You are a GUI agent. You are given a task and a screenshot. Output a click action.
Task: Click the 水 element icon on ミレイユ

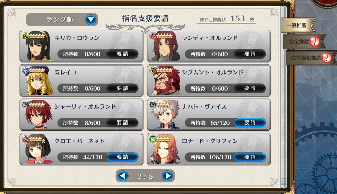26,70
